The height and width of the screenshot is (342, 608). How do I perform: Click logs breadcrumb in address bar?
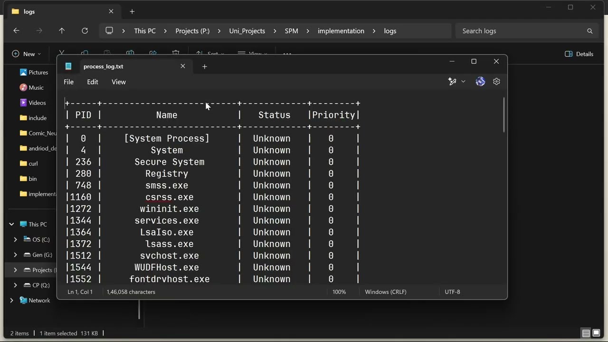(x=390, y=31)
